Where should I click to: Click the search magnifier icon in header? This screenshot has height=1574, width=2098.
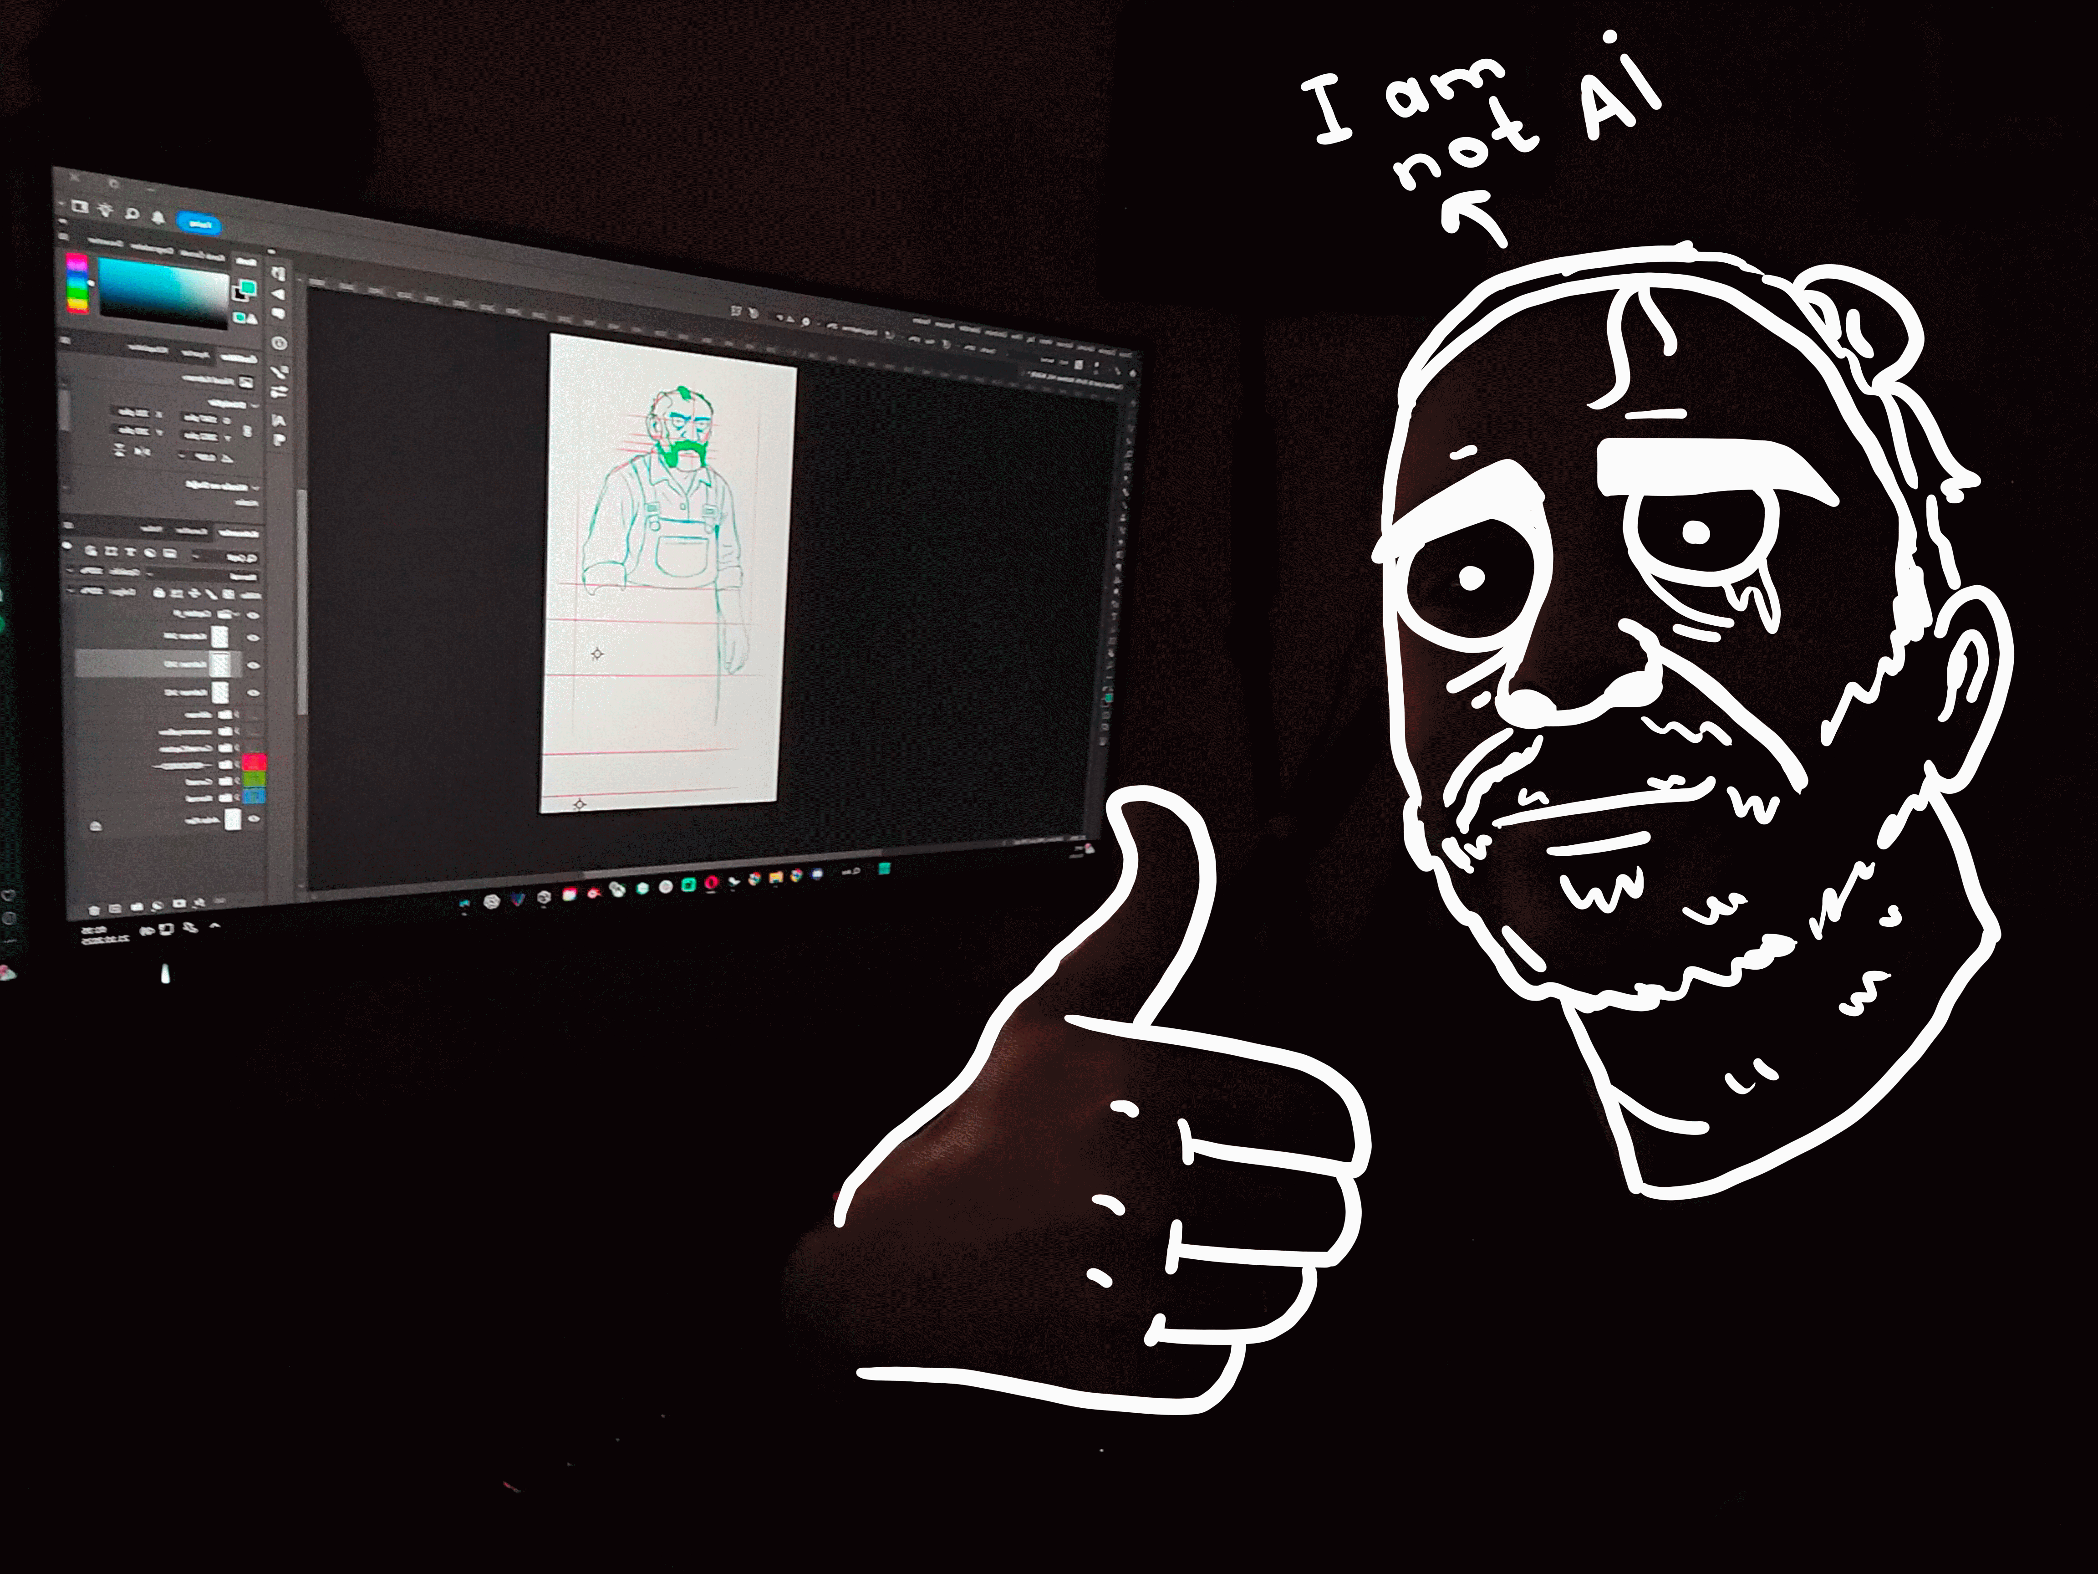134,215
